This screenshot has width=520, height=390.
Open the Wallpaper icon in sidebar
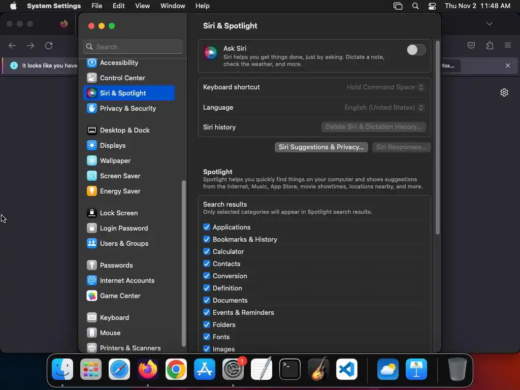pos(92,160)
